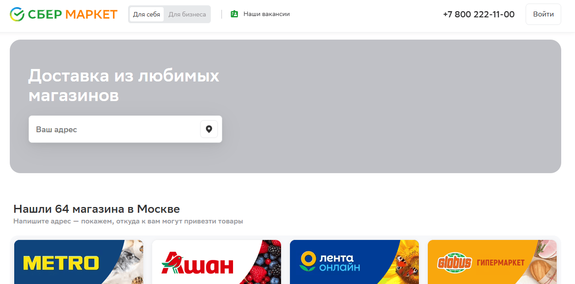
Task: Click the phone number +7 800 222-11-00
Action: (x=478, y=14)
